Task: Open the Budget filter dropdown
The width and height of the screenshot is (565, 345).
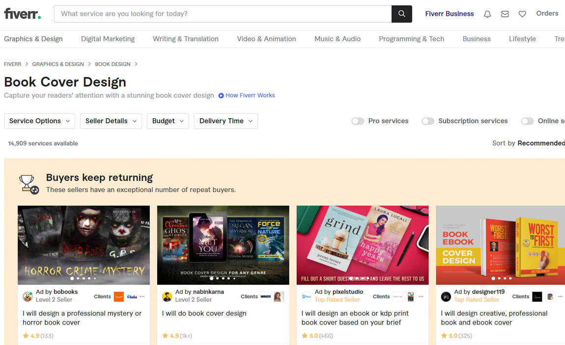Action: click(168, 121)
